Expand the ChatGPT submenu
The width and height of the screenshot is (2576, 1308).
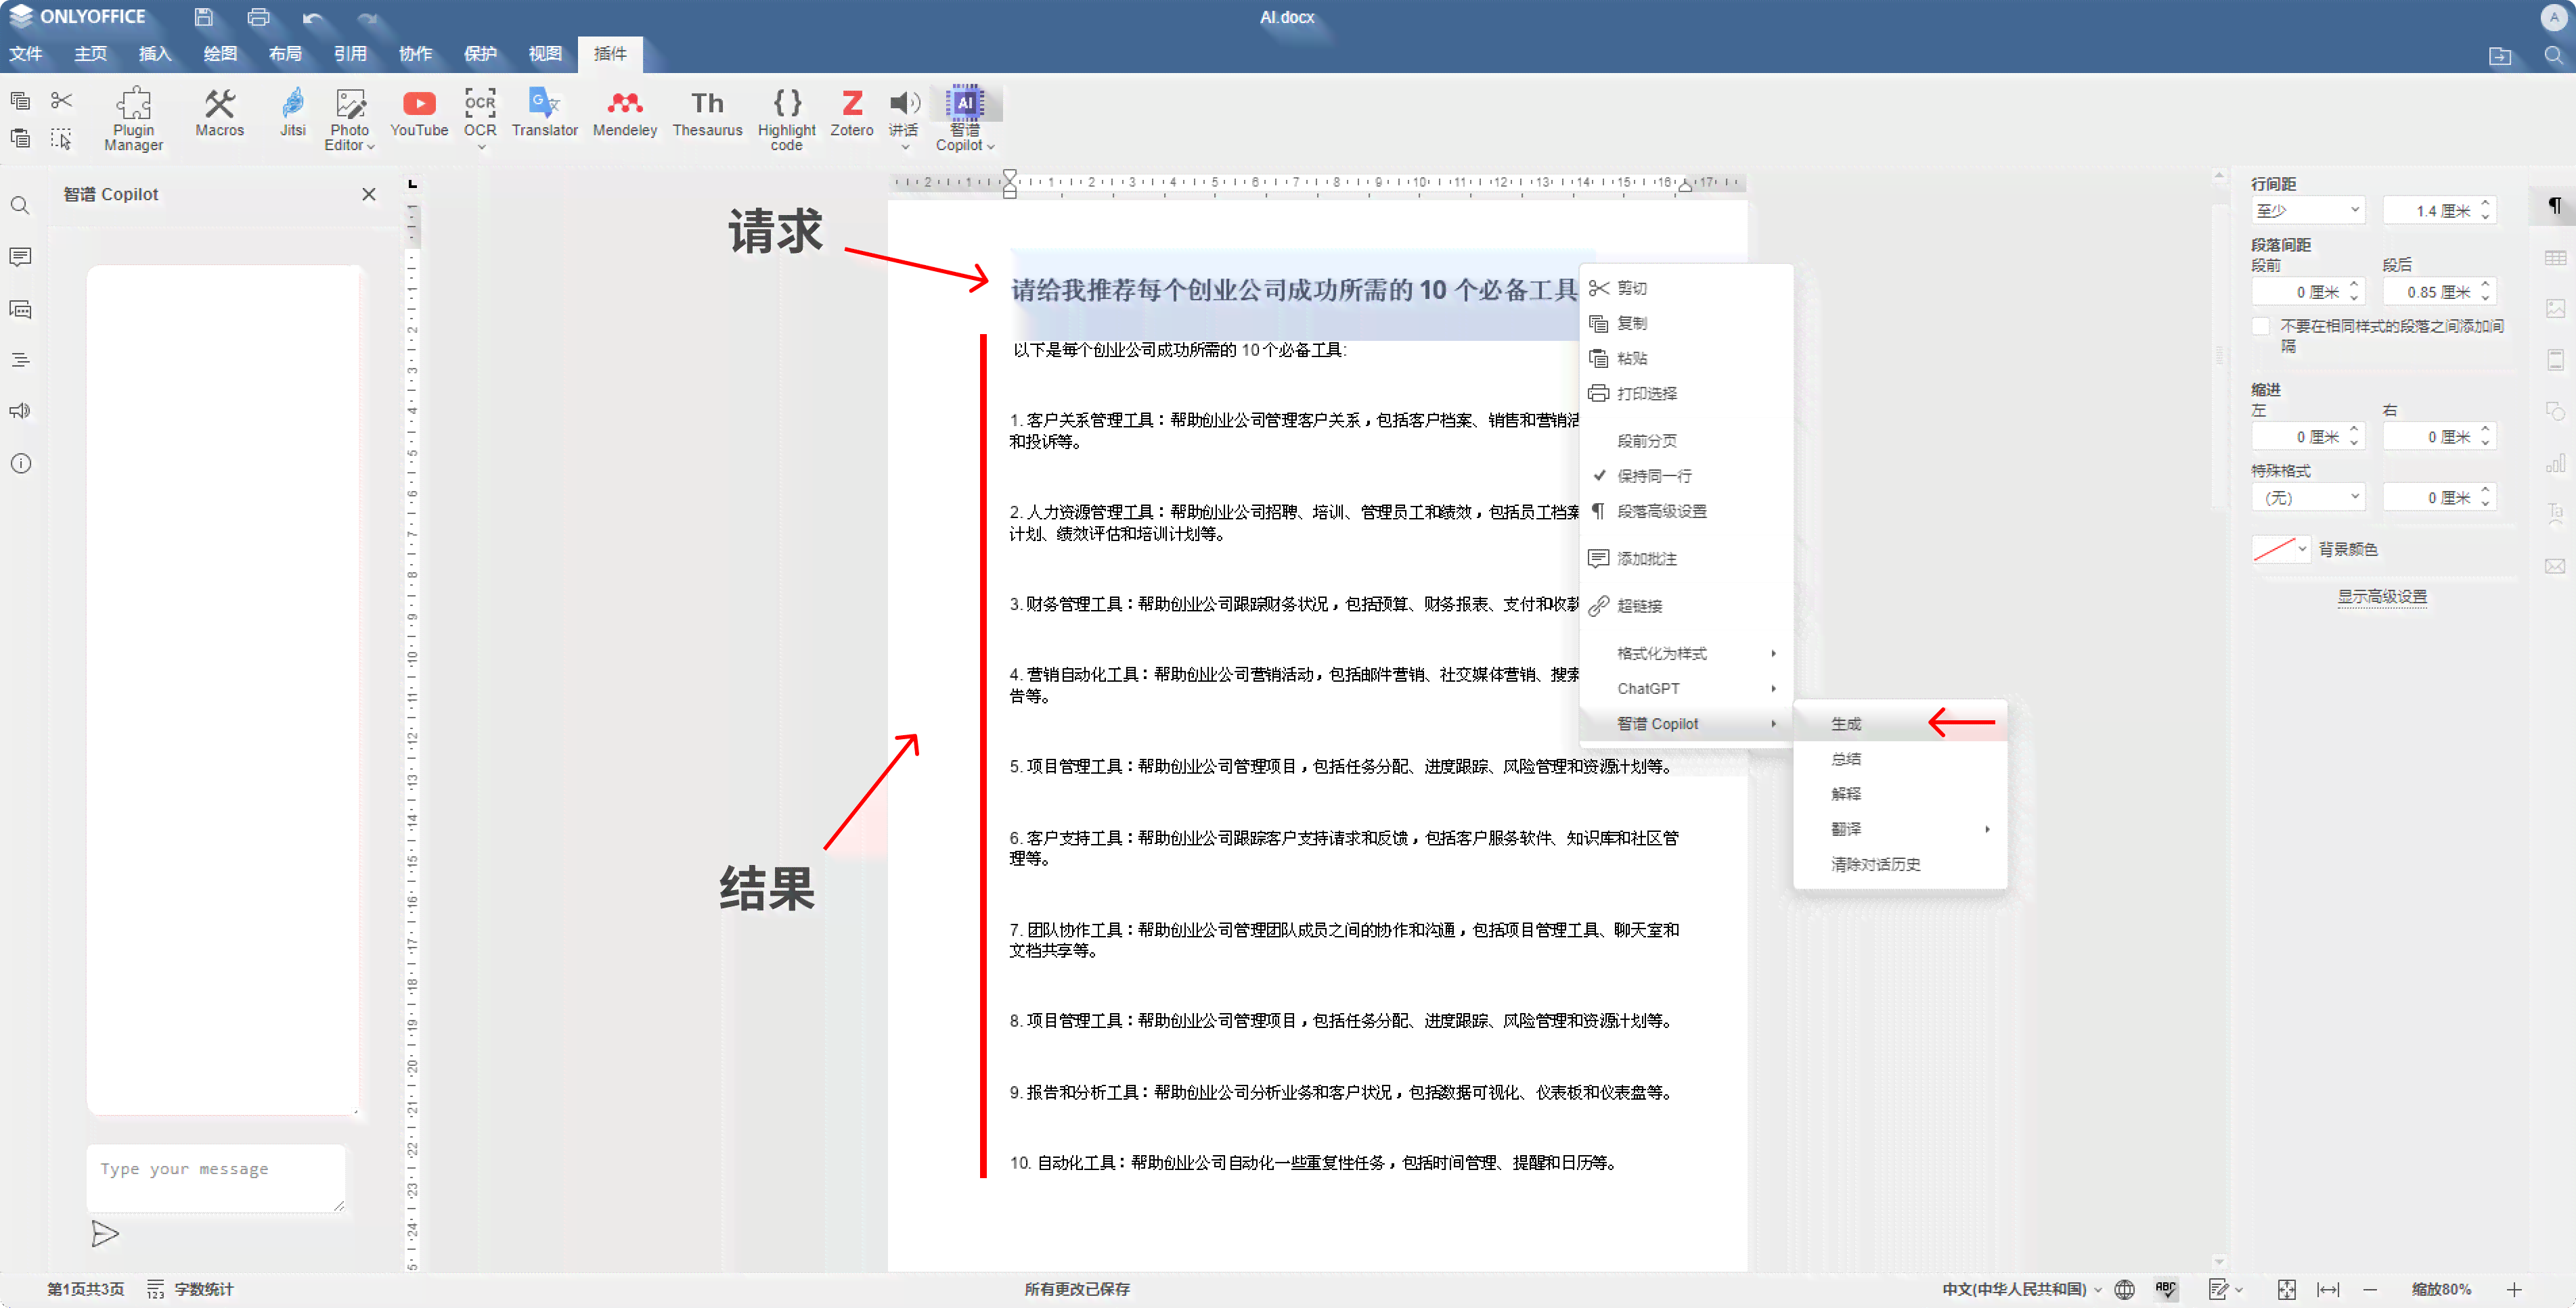(1686, 688)
